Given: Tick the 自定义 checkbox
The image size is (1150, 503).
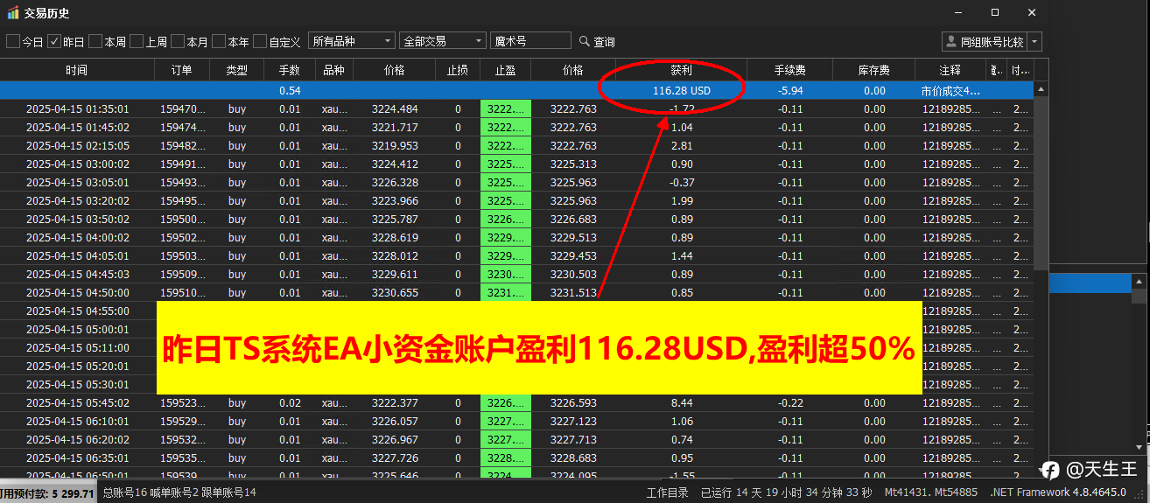Looking at the screenshot, I should (x=260, y=41).
